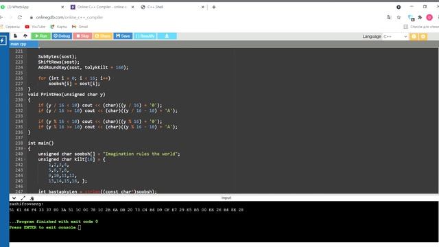The height and width of the screenshot is (247, 439).
Task: Click the translate page icon
Action: [389, 17]
